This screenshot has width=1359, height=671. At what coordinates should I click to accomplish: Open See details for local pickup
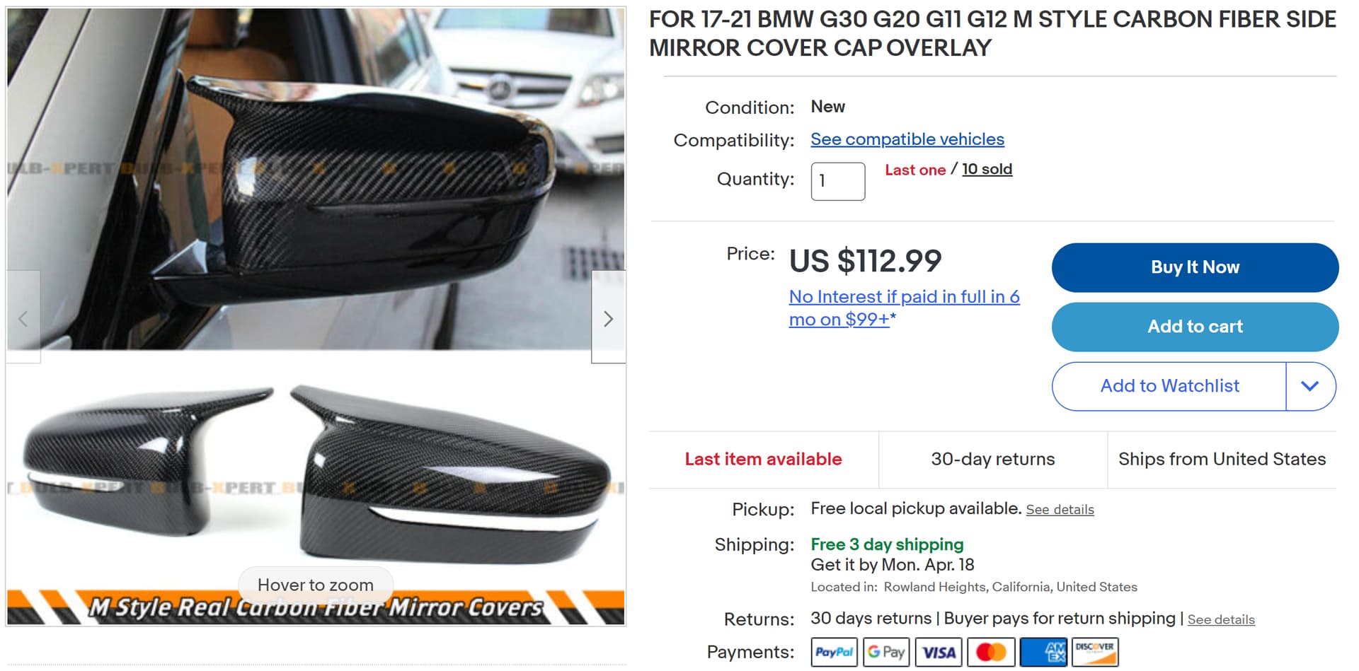[x=1060, y=510]
